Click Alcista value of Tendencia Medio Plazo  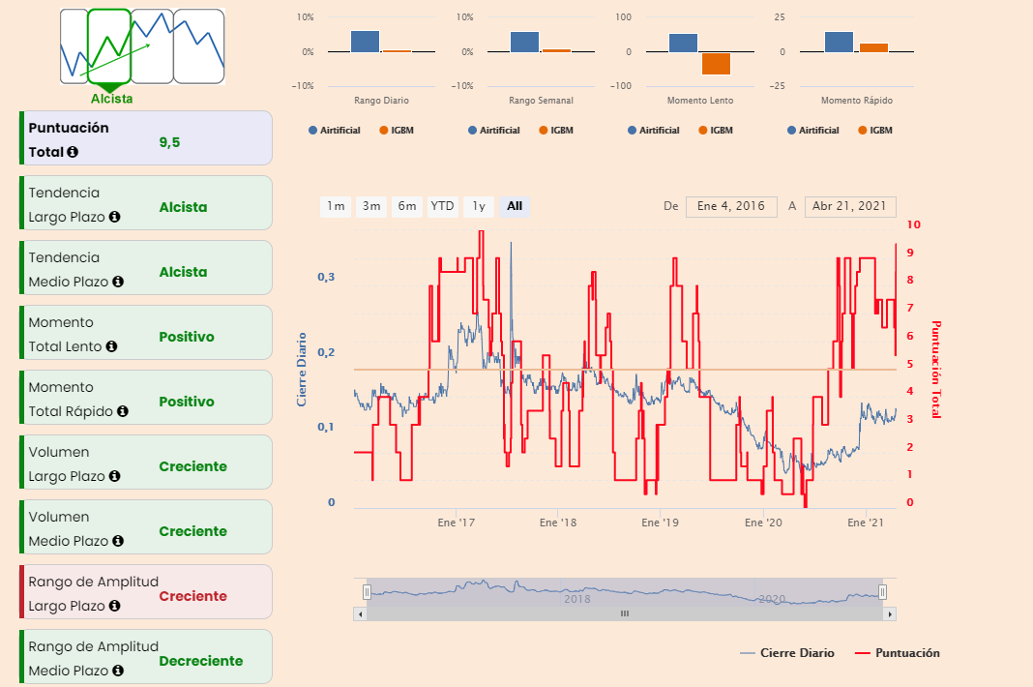click(183, 272)
